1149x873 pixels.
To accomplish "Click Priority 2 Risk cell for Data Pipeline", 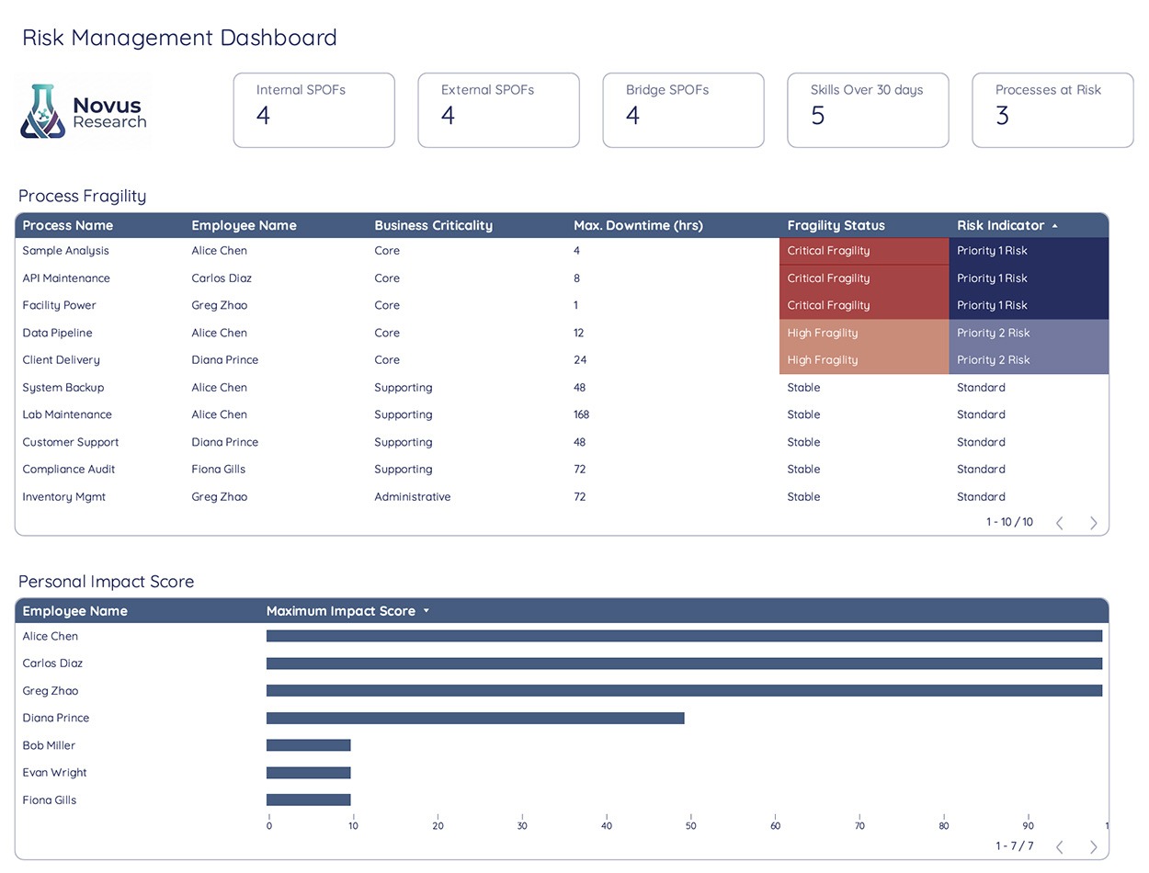I will tap(1029, 333).
